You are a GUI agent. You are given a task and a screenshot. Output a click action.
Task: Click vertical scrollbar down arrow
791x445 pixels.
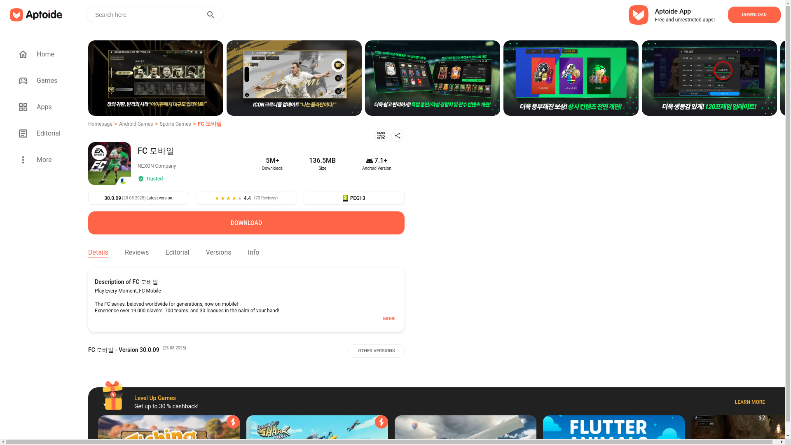(x=788, y=436)
